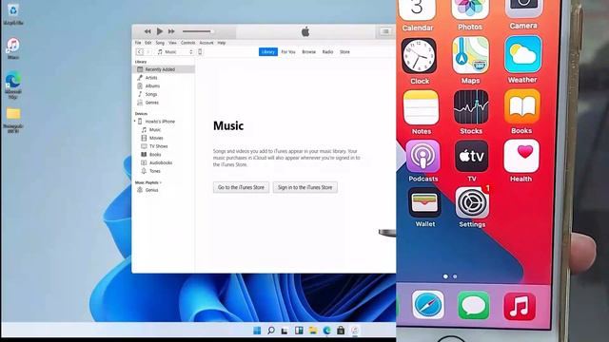Open the iTunes list view button
The width and height of the screenshot is (609, 342).
coord(385,31)
